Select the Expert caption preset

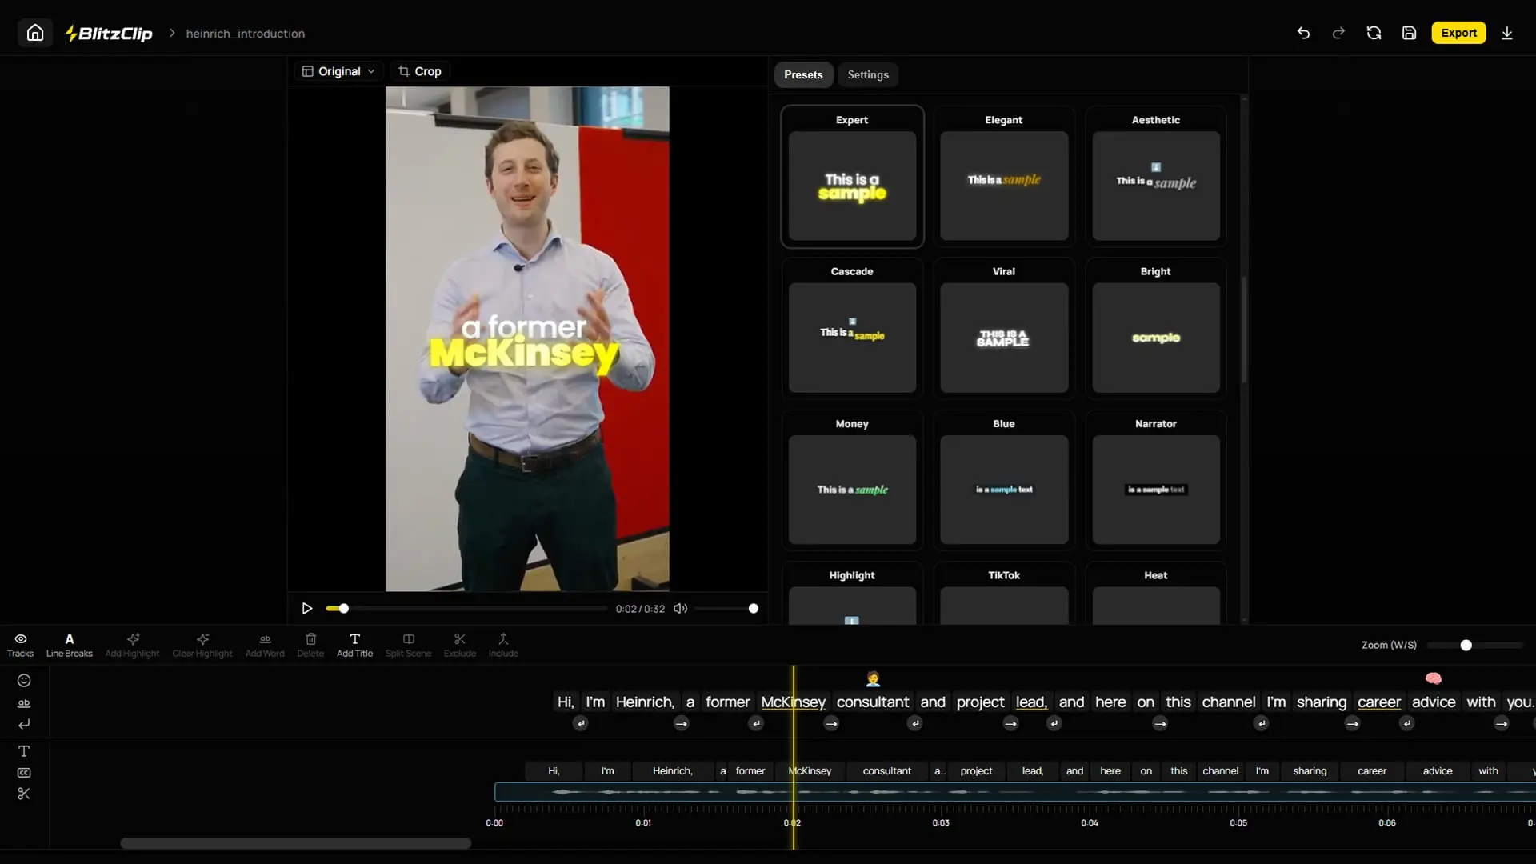852,176
